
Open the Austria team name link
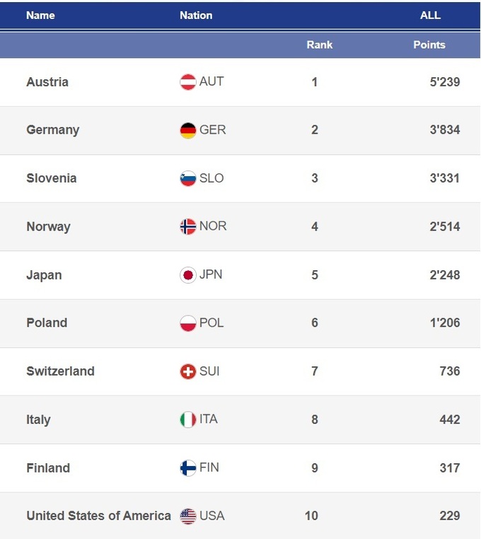click(47, 82)
